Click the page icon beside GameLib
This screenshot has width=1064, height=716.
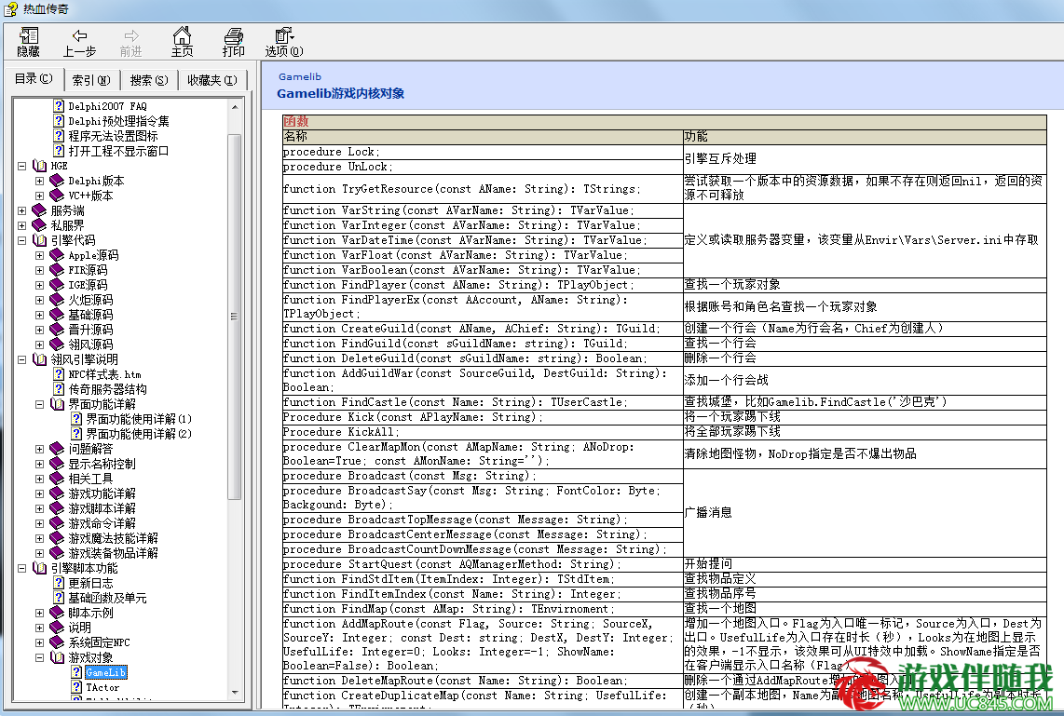[76, 672]
